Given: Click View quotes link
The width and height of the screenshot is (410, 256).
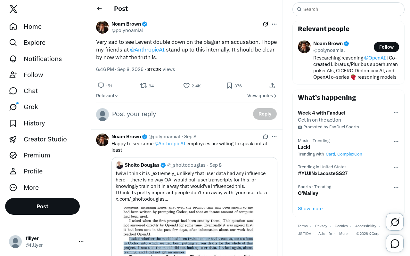Looking at the screenshot, I should click(x=262, y=96).
